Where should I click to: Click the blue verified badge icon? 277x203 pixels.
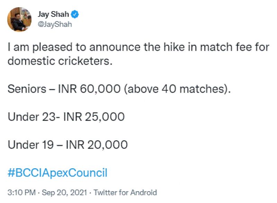tap(75, 14)
